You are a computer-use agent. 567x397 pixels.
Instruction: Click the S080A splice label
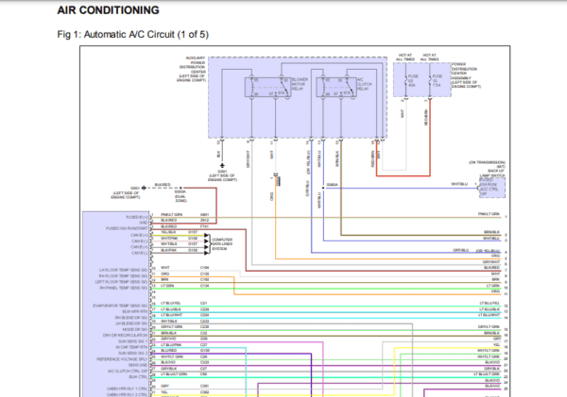point(332,185)
